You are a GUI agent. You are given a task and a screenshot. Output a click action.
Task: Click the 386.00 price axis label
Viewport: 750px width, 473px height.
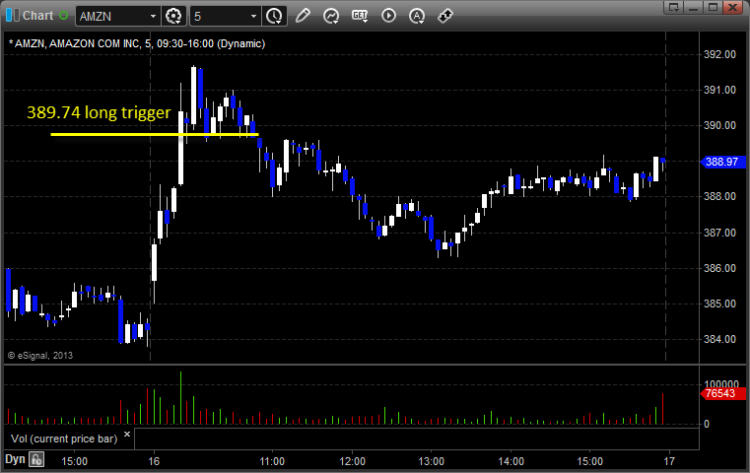coord(719,268)
